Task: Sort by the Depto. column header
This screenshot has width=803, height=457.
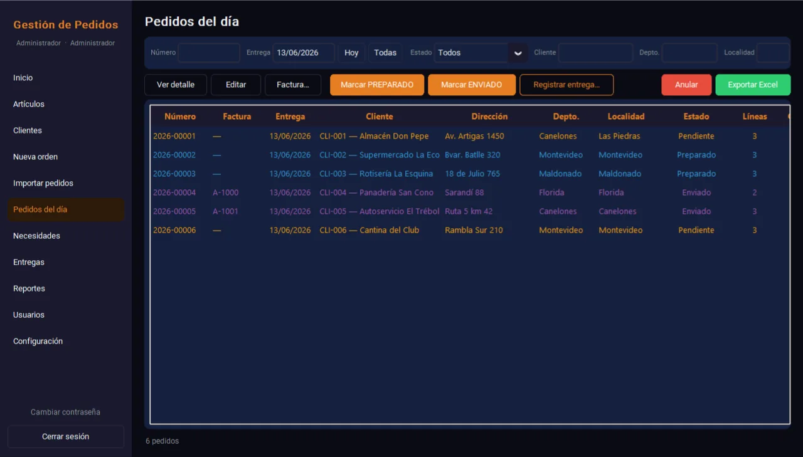Action: pyautogui.click(x=566, y=117)
